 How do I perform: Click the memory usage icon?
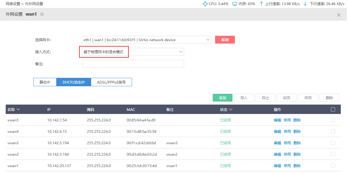tap(235, 4)
